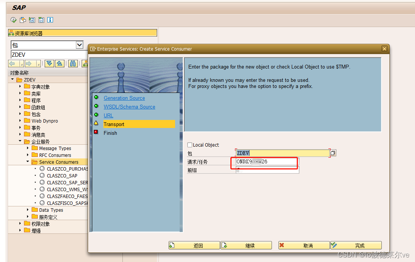Image resolution: width=415 pixels, height=262 pixels.
Task: Select the Find binoculars icon
Action: tap(72, 64)
